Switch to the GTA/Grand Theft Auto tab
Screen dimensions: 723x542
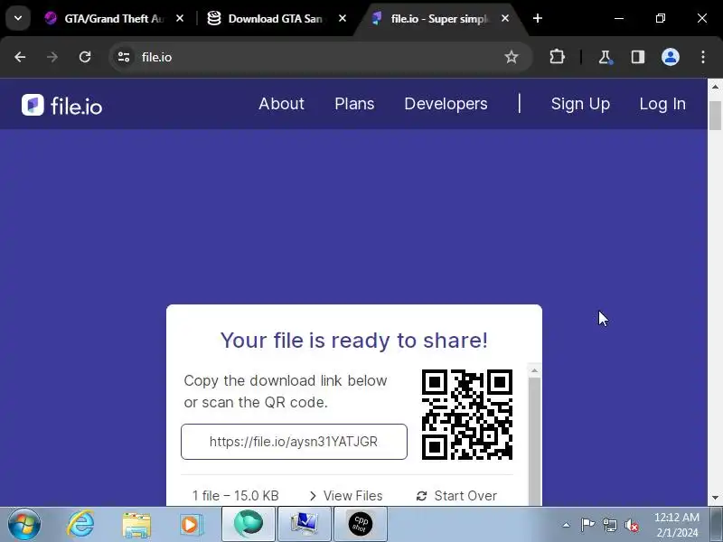click(106, 18)
